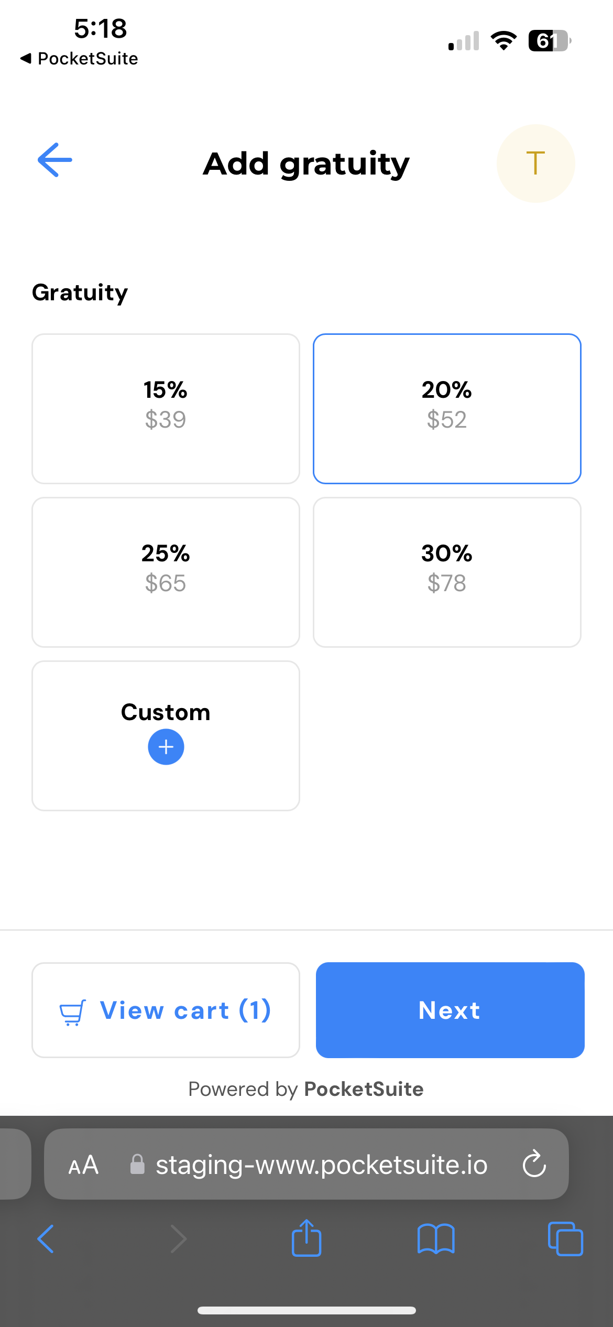This screenshot has height=1327, width=613.
Task: Open Safari tabs overview icon
Action: pos(565,1239)
